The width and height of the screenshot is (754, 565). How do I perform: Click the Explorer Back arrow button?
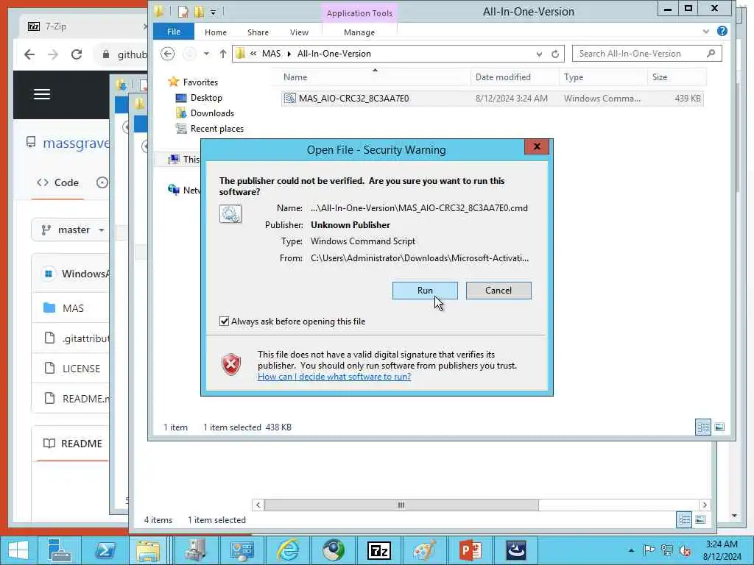click(167, 54)
